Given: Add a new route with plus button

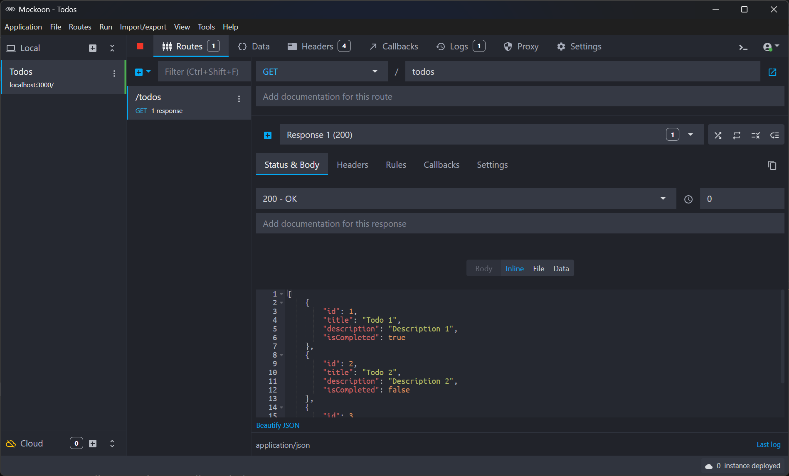Looking at the screenshot, I should tap(139, 72).
